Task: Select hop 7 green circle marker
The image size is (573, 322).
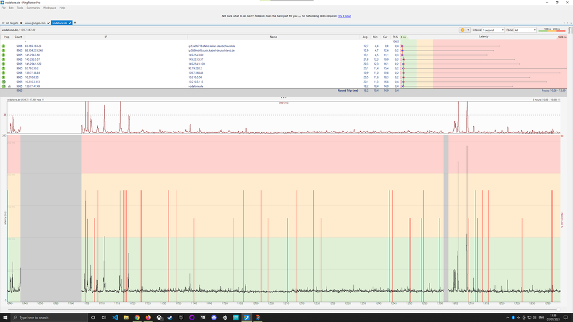Action: tap(3, 68)
